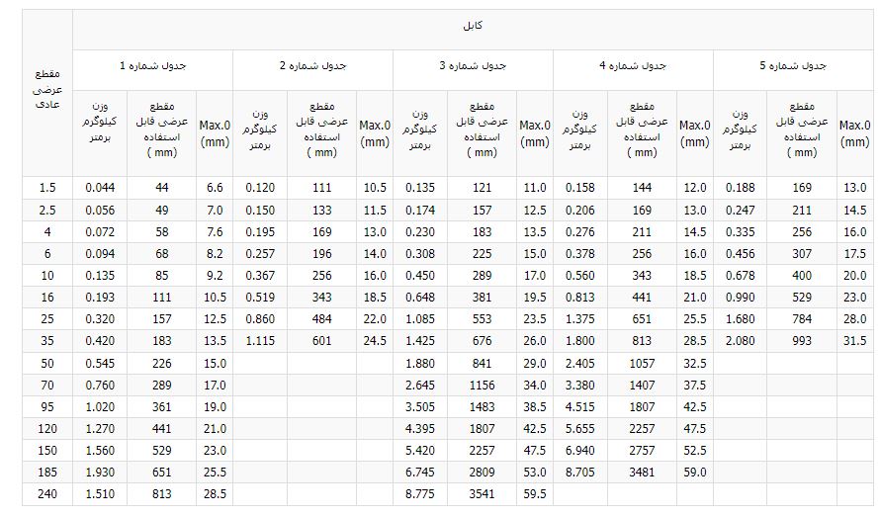Screen dimensions: 880x517
Task: Click the top header cell "کابل"
Action: click(x=473, y=25)
